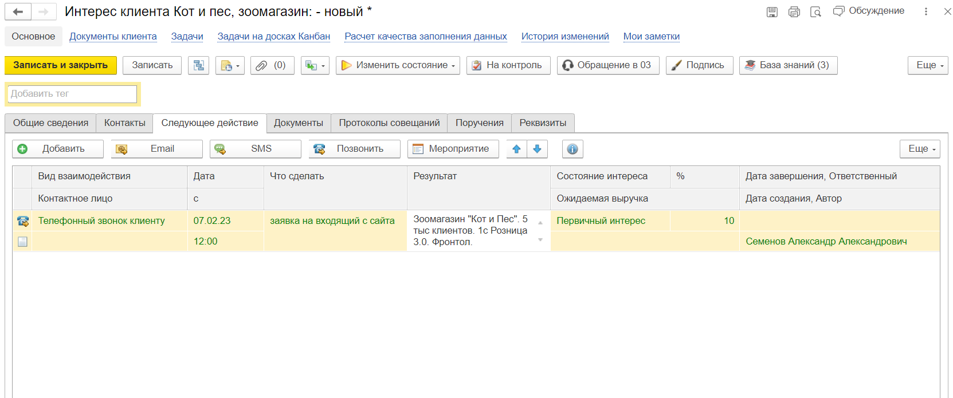The width and height of the screenshot is (953, 398).
Task: Click the phone call icon in the row
Action: [x=23, y=221]
